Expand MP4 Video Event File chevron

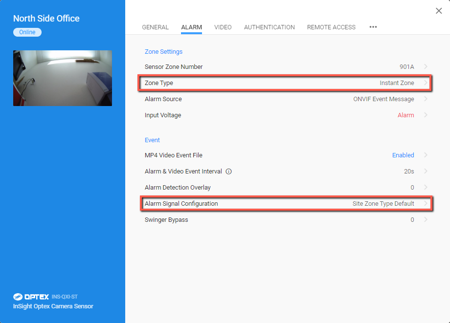tap(426, 155)
